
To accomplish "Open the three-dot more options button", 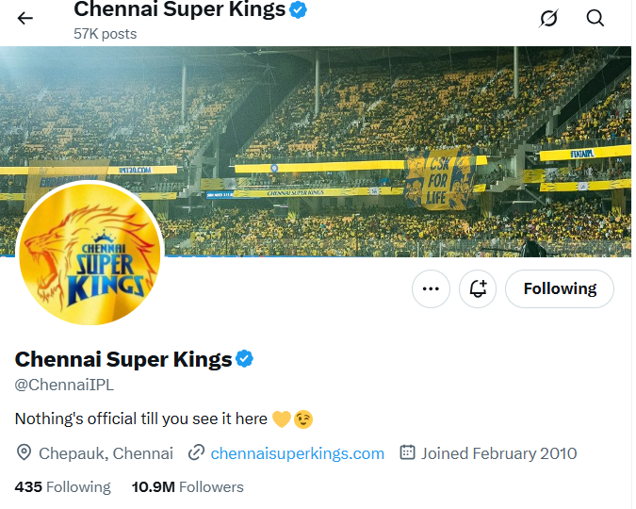I will pos(431,289).
